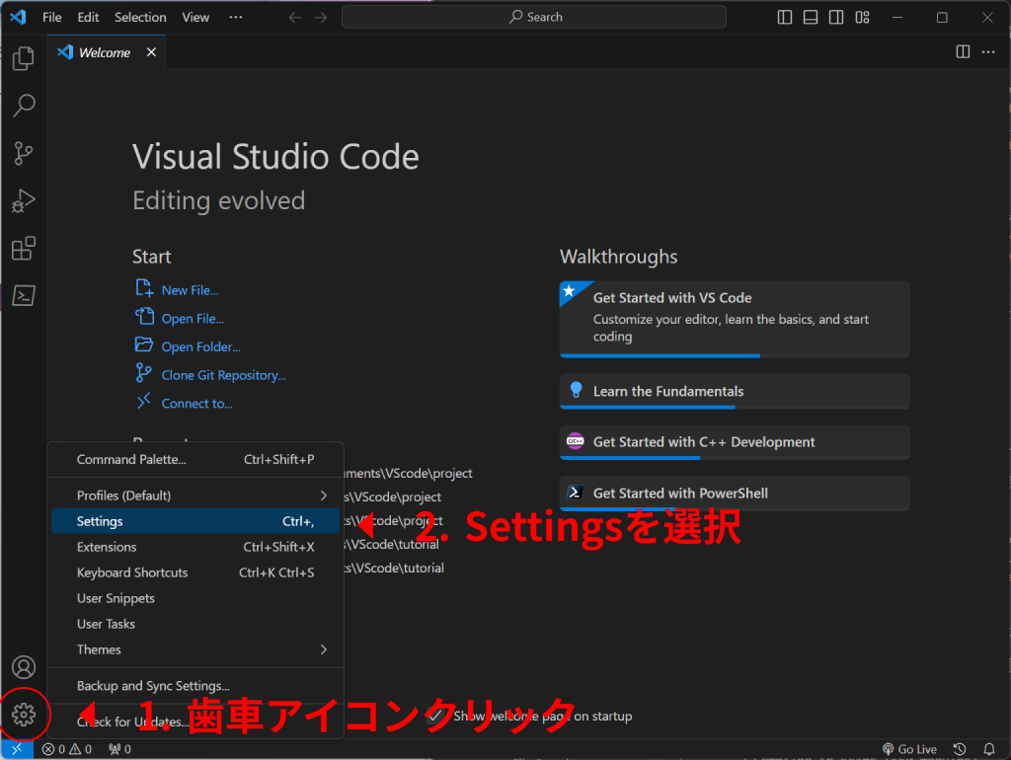Open the Edit menu
This screenshot has height=760, width=1011.
[88, 18]
